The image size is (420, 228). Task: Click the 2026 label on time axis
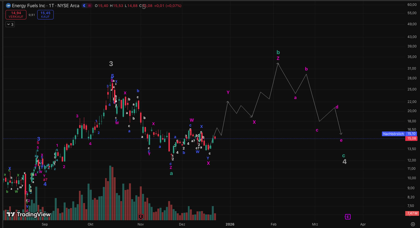tap(230, 224)
